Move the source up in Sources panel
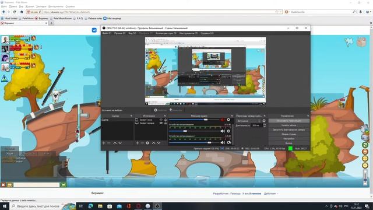Screen dimensions: 373x210 (153, 143)
